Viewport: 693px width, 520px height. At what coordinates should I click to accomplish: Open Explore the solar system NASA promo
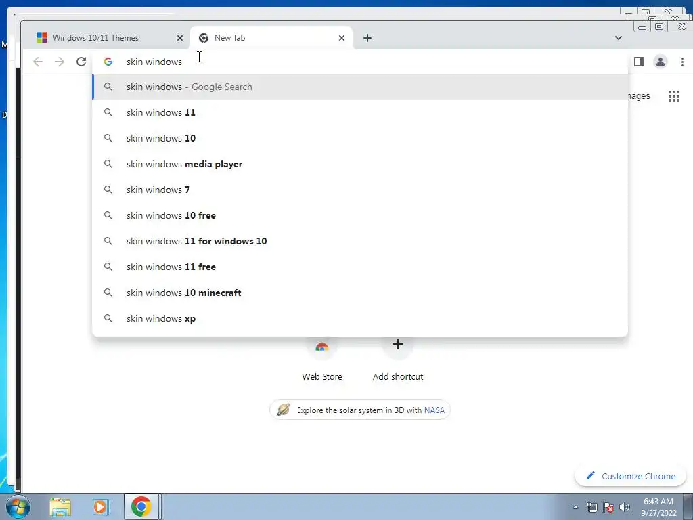(360, 410)
